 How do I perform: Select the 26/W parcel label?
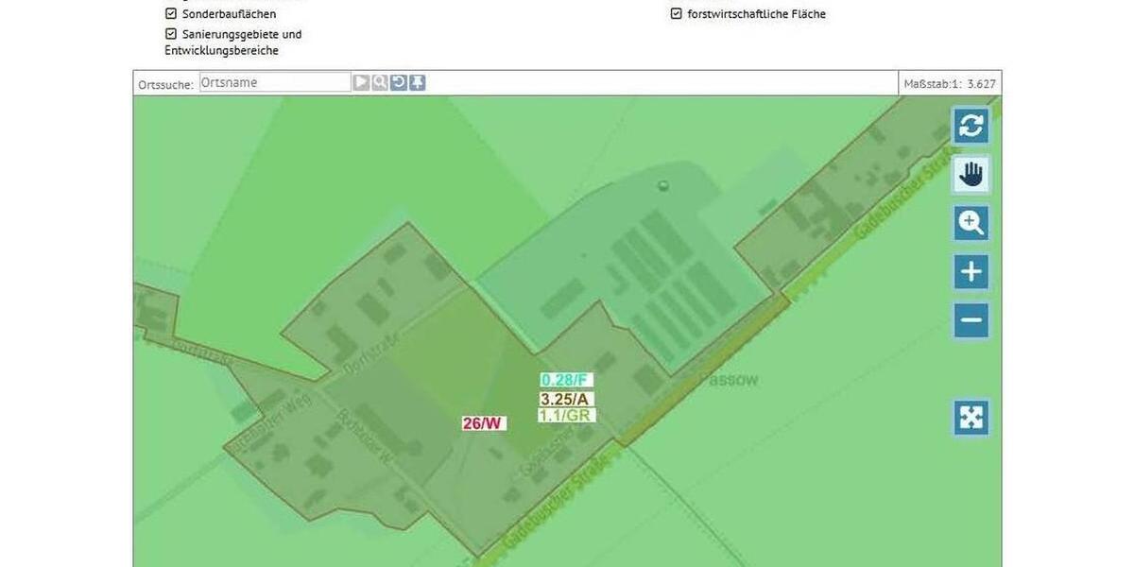pos(481,422)
